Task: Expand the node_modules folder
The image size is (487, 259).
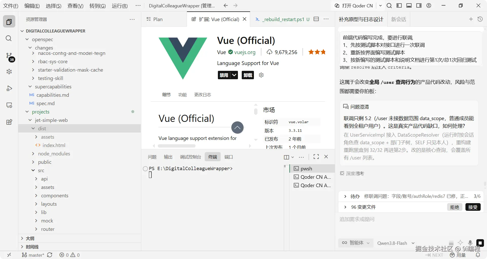Action: coord(33,154)
